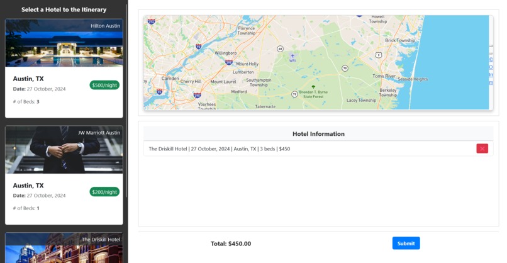Click the $200/night price badge

(104, 192)
